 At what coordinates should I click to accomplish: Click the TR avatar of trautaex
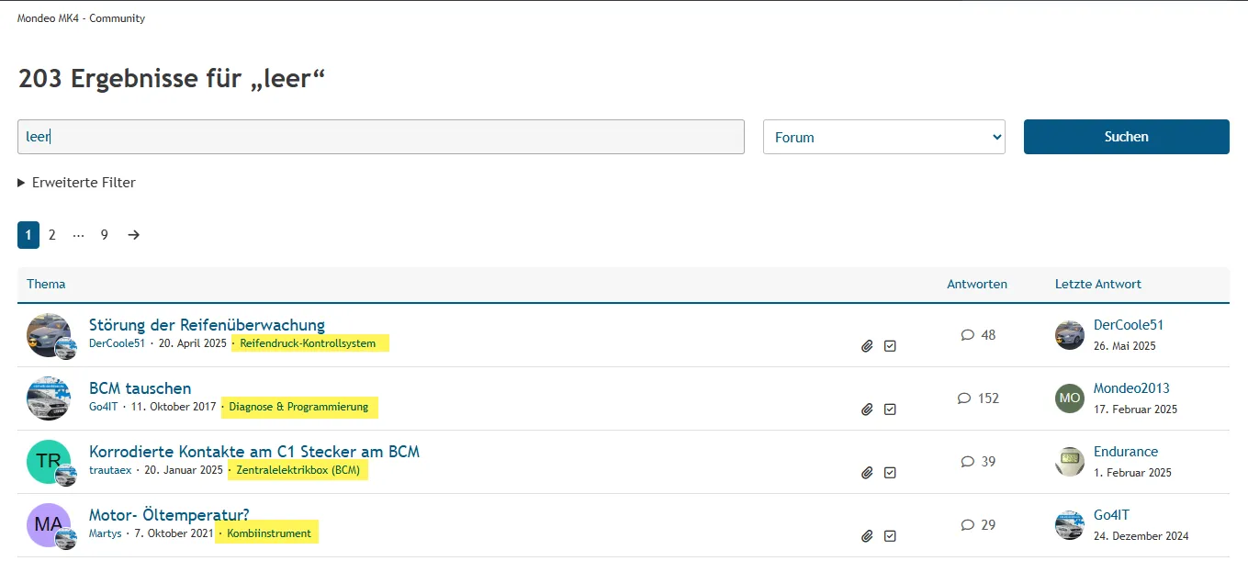coord(48,462)
